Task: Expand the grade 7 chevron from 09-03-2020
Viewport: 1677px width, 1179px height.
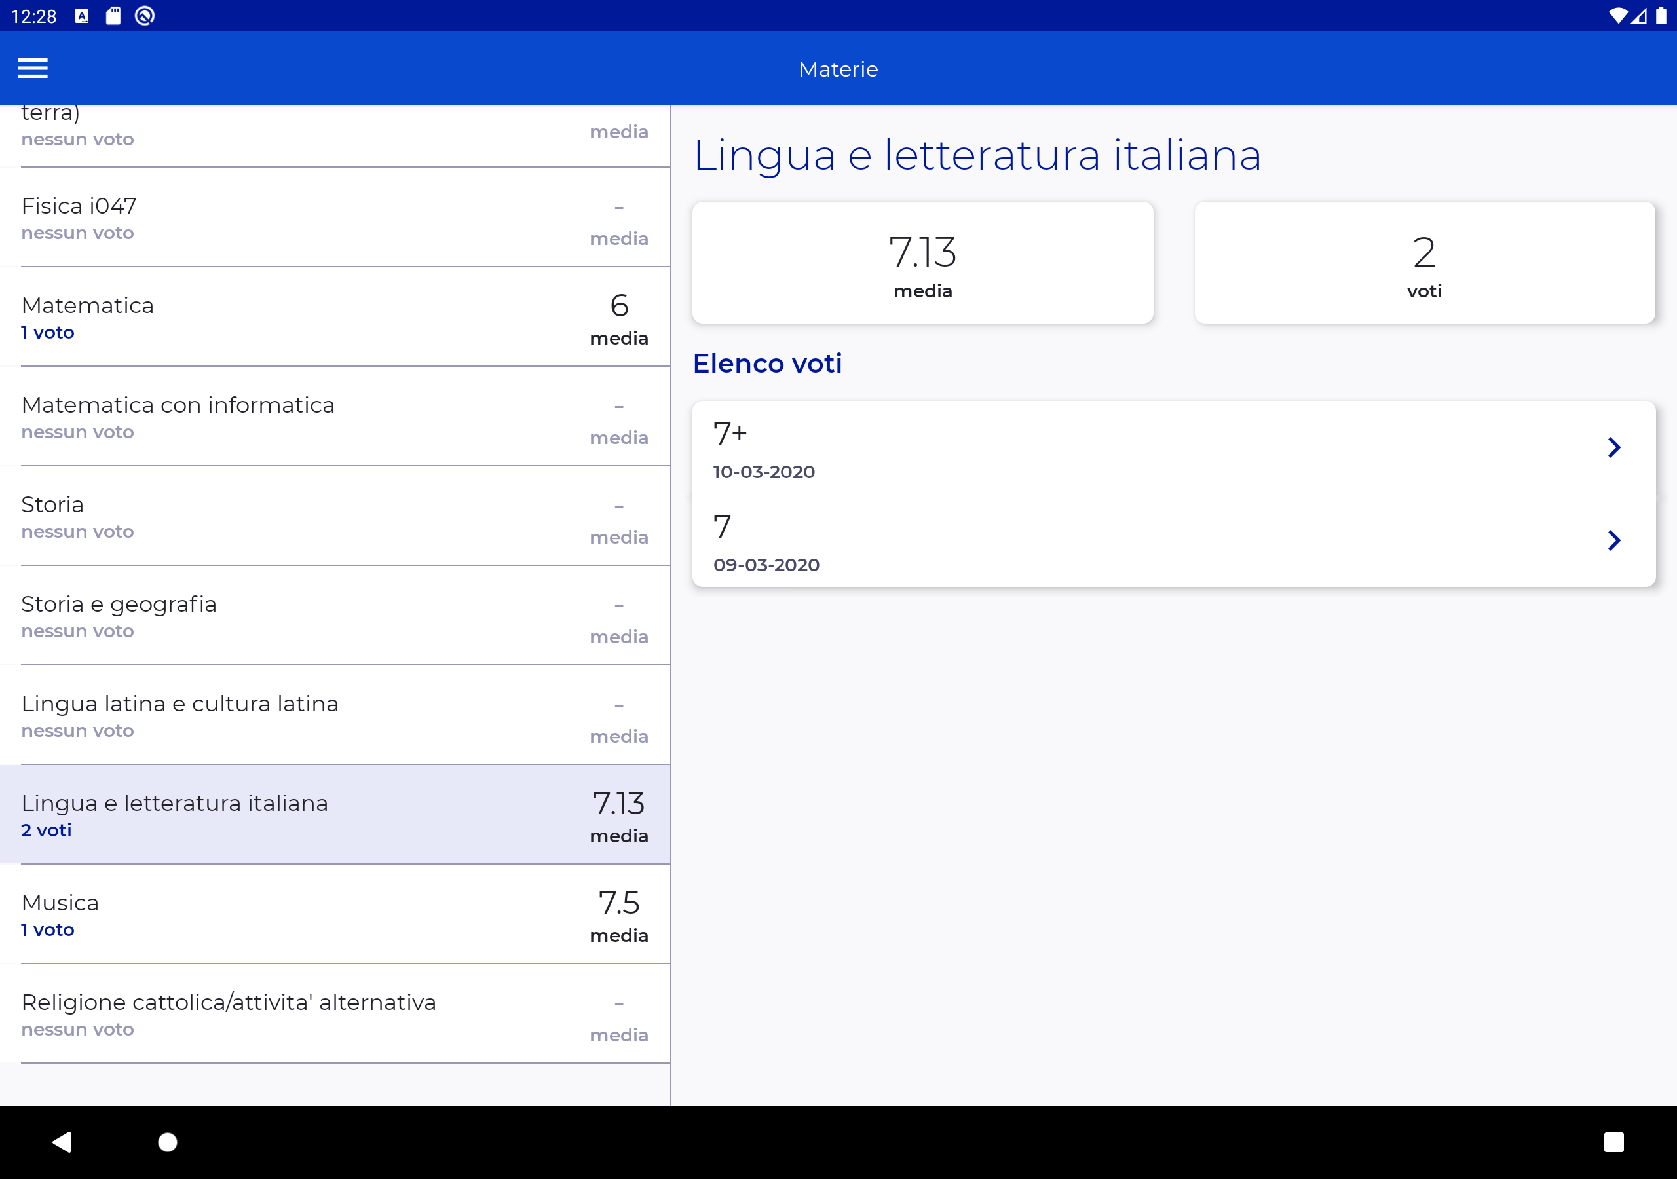Action: pyautogui.click(x=1614, y=540)
